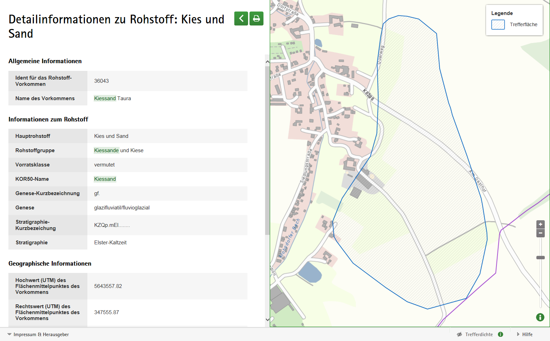550x341 pixels.
Task: Click the green back arrow button
Action: [241, 18]
